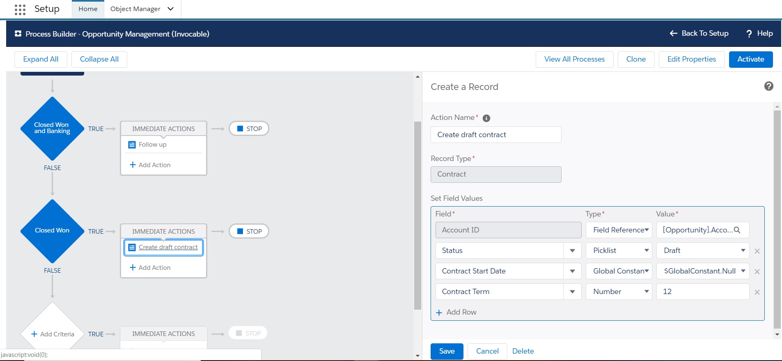
Task: Open the $GlobalConstant.Null value dropdown
Action: 703,271
